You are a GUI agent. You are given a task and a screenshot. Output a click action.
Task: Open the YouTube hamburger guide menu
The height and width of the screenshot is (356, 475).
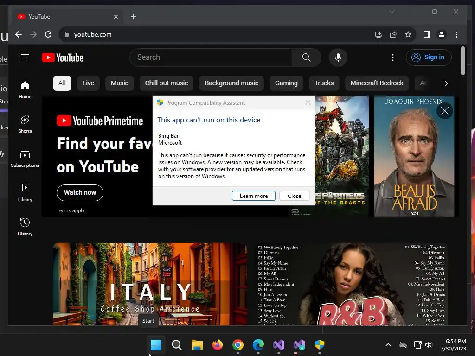[x=25, y=57]
